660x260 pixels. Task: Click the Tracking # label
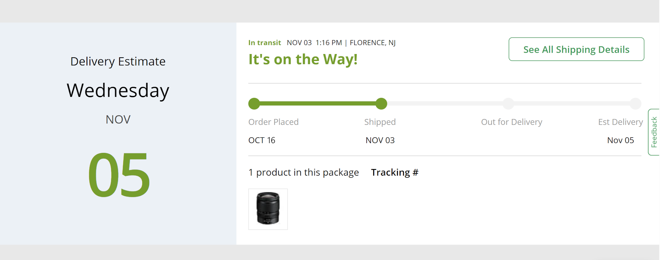click(x=395, y=172)
